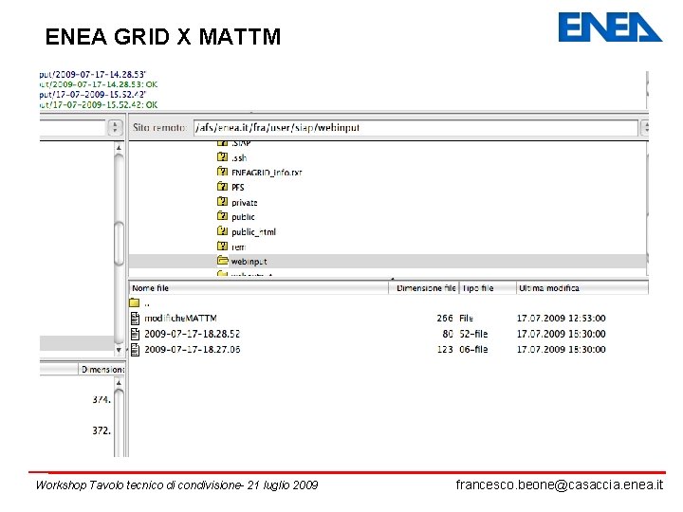Click the PFS folder icon
The width and height of the screenshot is (683, 512).
(222, 187)
